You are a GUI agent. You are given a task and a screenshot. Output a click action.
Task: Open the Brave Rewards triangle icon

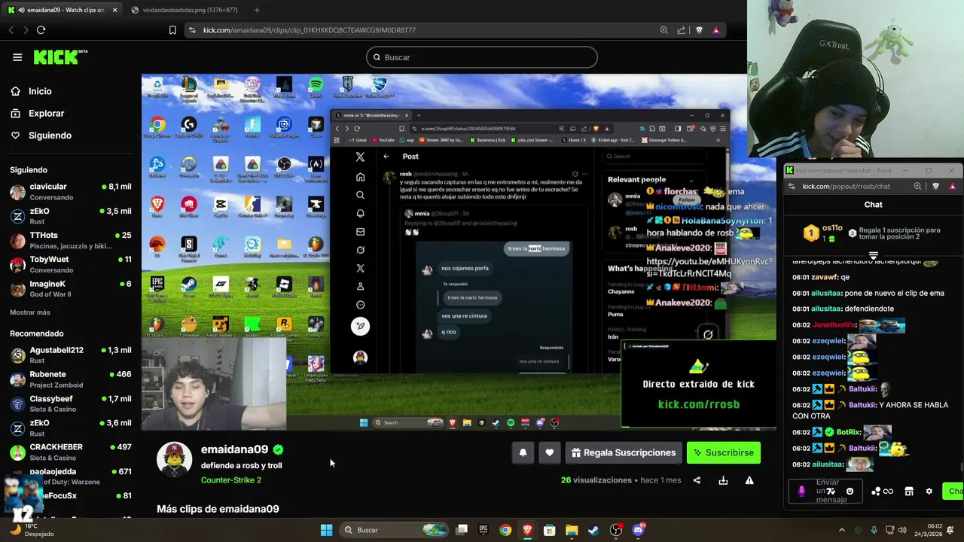(715, 30)
